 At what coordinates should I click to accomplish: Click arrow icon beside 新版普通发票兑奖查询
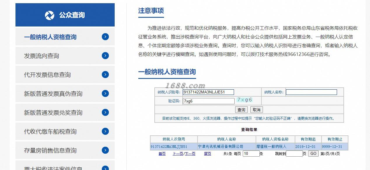coord(105,112)
